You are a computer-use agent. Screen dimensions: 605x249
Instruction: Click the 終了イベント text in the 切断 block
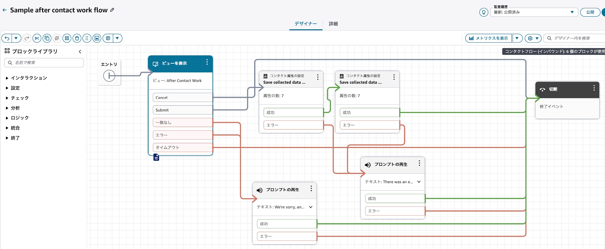[x=551, y=107]
